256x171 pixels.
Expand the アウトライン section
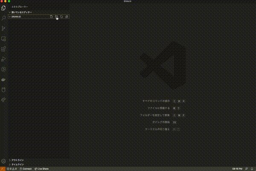[16, 160]
